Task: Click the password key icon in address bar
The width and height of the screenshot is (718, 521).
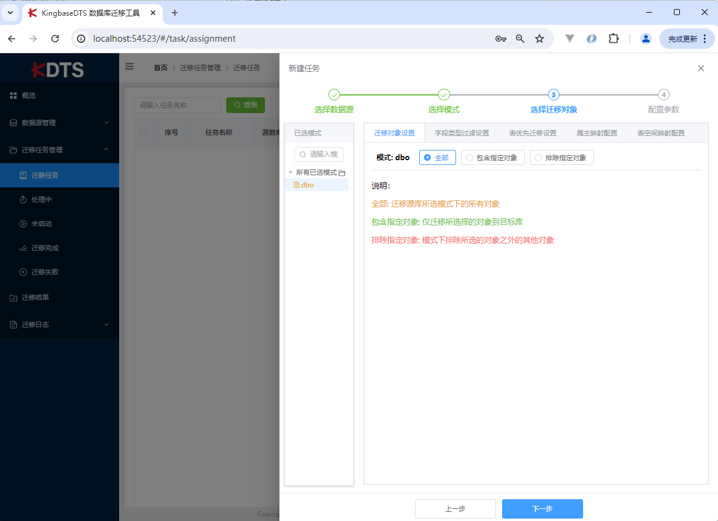Action: coord(500,39)
